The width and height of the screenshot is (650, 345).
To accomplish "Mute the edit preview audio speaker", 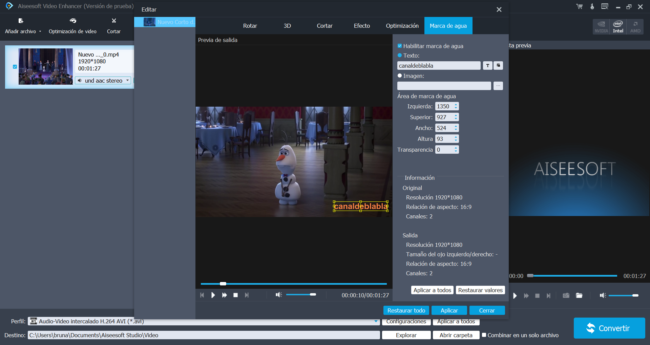I will click(278, 295).
